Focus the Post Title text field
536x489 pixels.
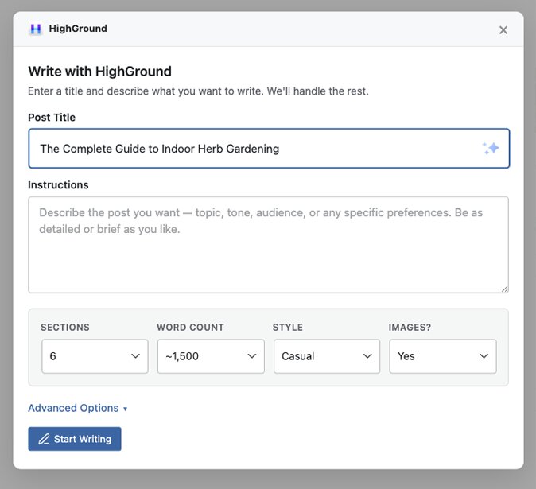(254, 149)
